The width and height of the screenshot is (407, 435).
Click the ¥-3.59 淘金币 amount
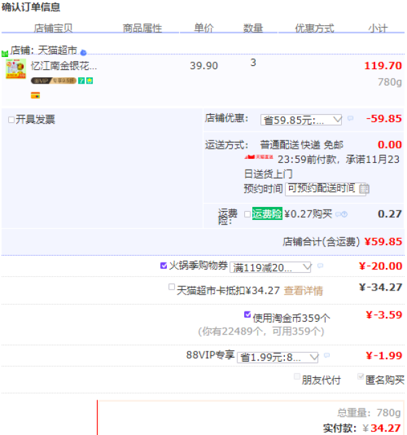click(x=384, y=315)
